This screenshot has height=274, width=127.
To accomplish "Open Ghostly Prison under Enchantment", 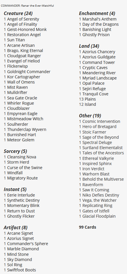I will tap(96, 35).
